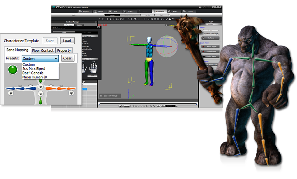Screen dimensions: 297x179
Task: Select the Hands sub-tab
Action: tap(147, 15)
